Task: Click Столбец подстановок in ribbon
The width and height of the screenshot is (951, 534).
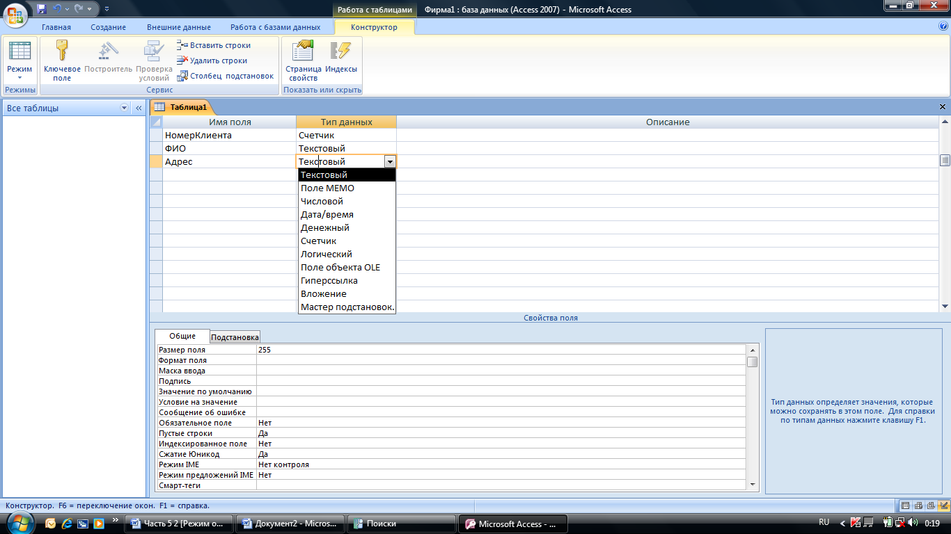Action: pyautogui.click(x=226, y=76)
